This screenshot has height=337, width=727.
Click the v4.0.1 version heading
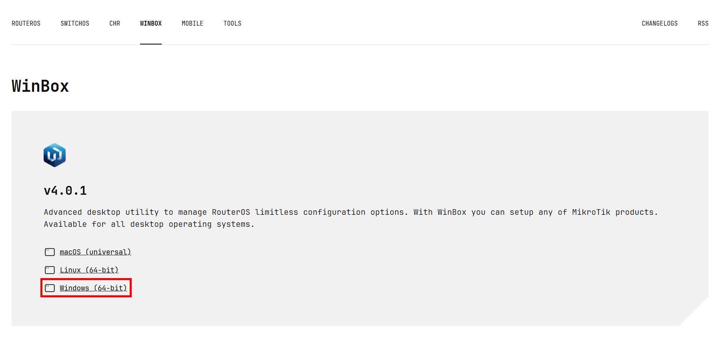(x=65, y=191)
